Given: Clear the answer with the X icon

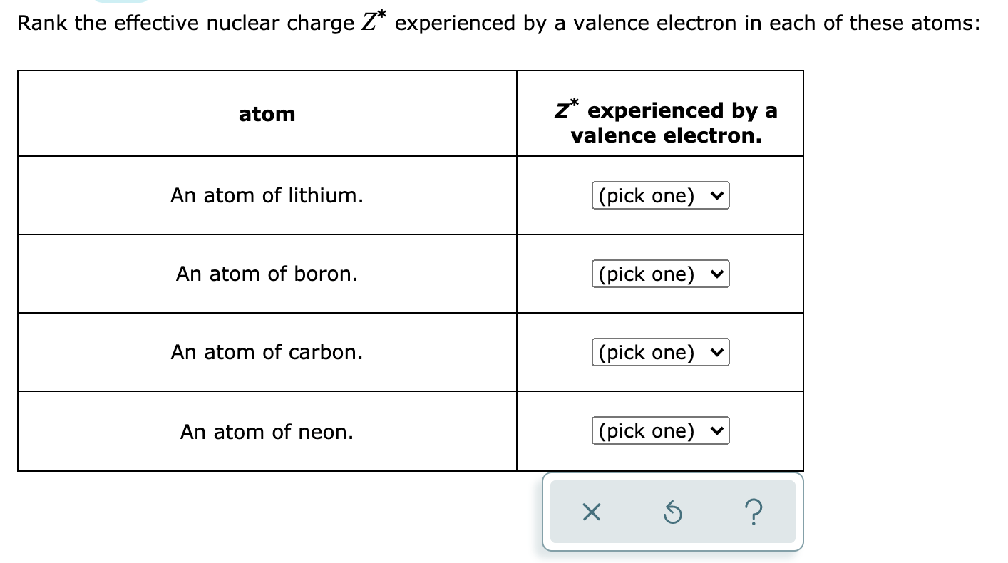Looking at the screenshot, I should [591, 512].
